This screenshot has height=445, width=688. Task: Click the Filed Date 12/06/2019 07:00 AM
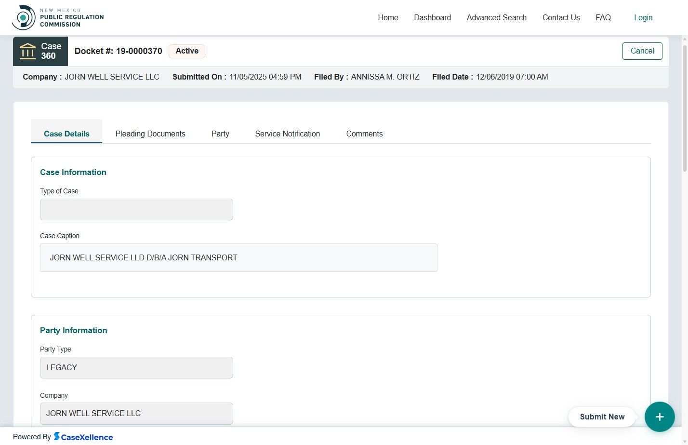[x=512, y=77]
